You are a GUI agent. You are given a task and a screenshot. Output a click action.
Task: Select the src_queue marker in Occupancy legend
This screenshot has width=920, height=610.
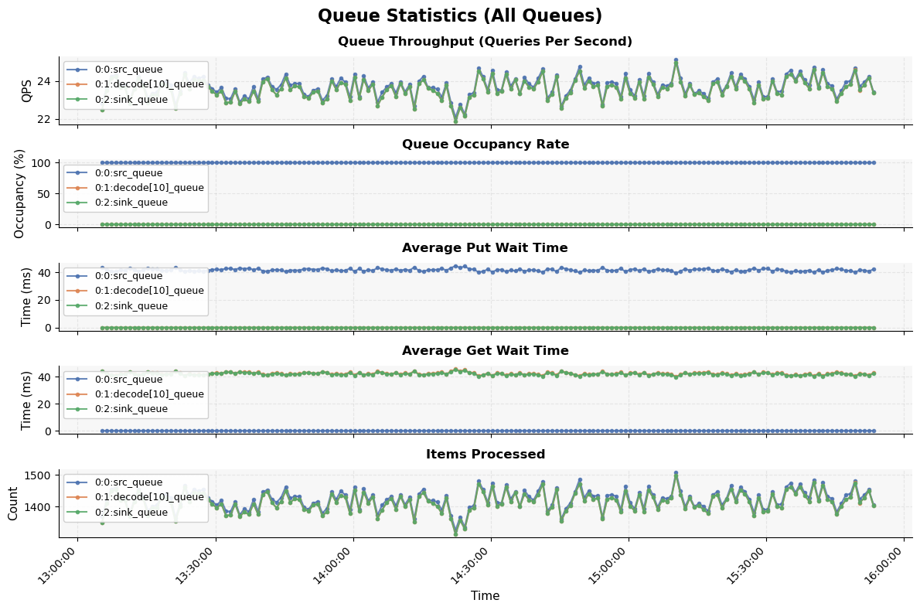pos(78,173)
